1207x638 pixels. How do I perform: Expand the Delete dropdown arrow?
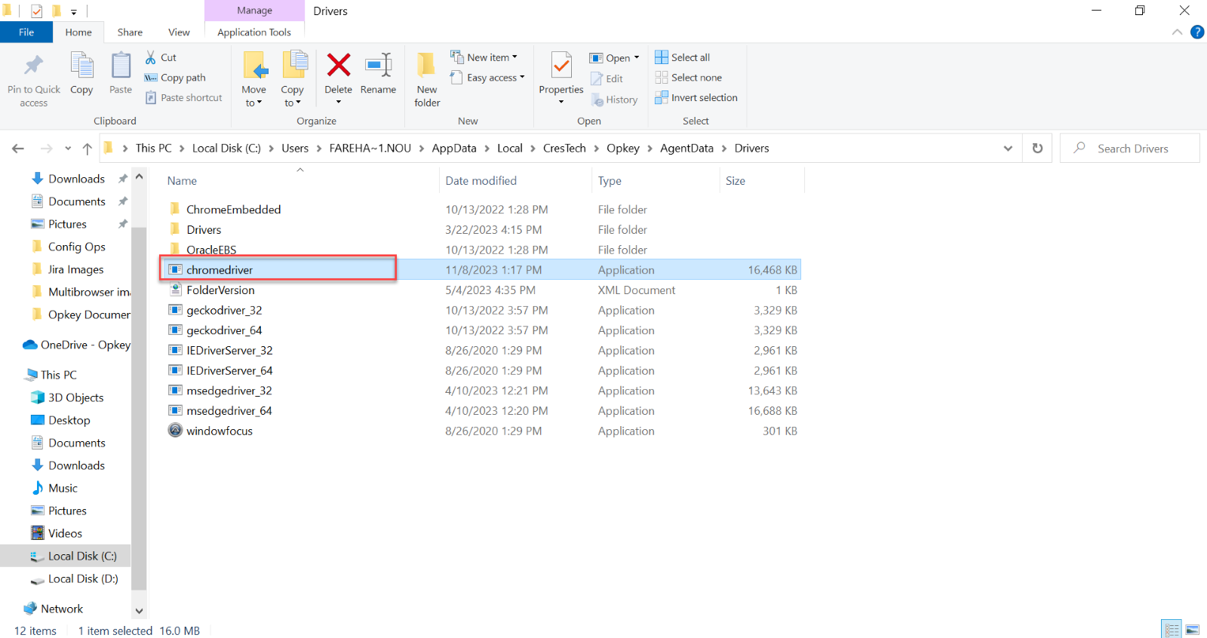coord(339,102)
